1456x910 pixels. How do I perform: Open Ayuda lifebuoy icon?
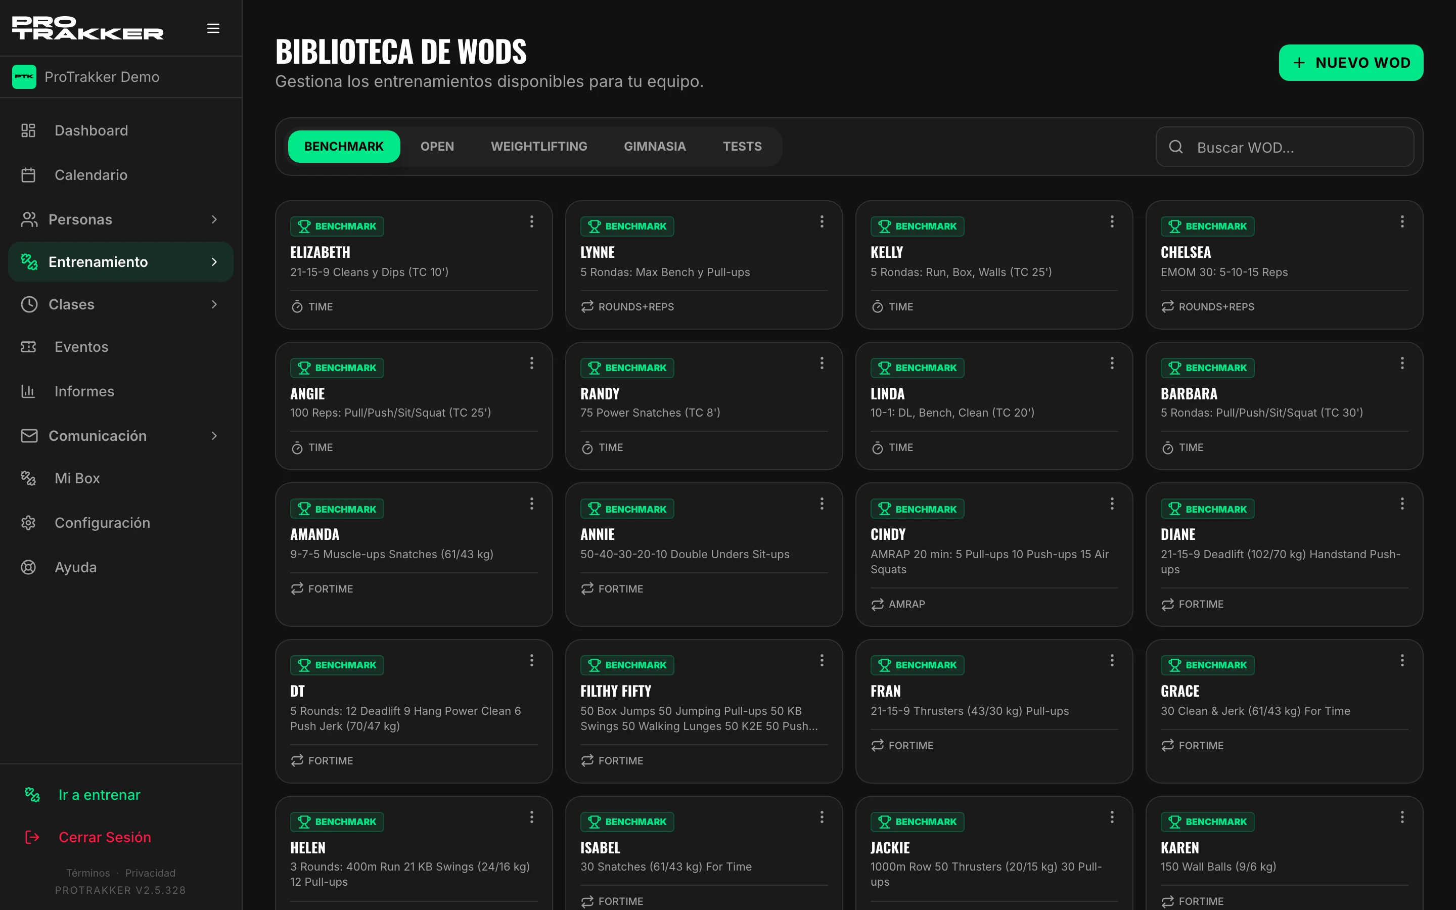(28, 567)
